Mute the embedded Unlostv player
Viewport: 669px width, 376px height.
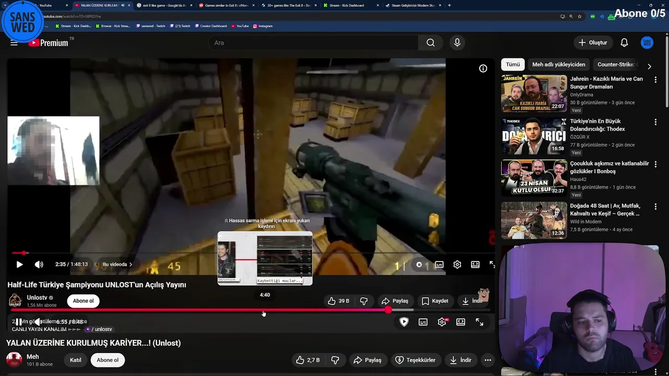point(39,265)
